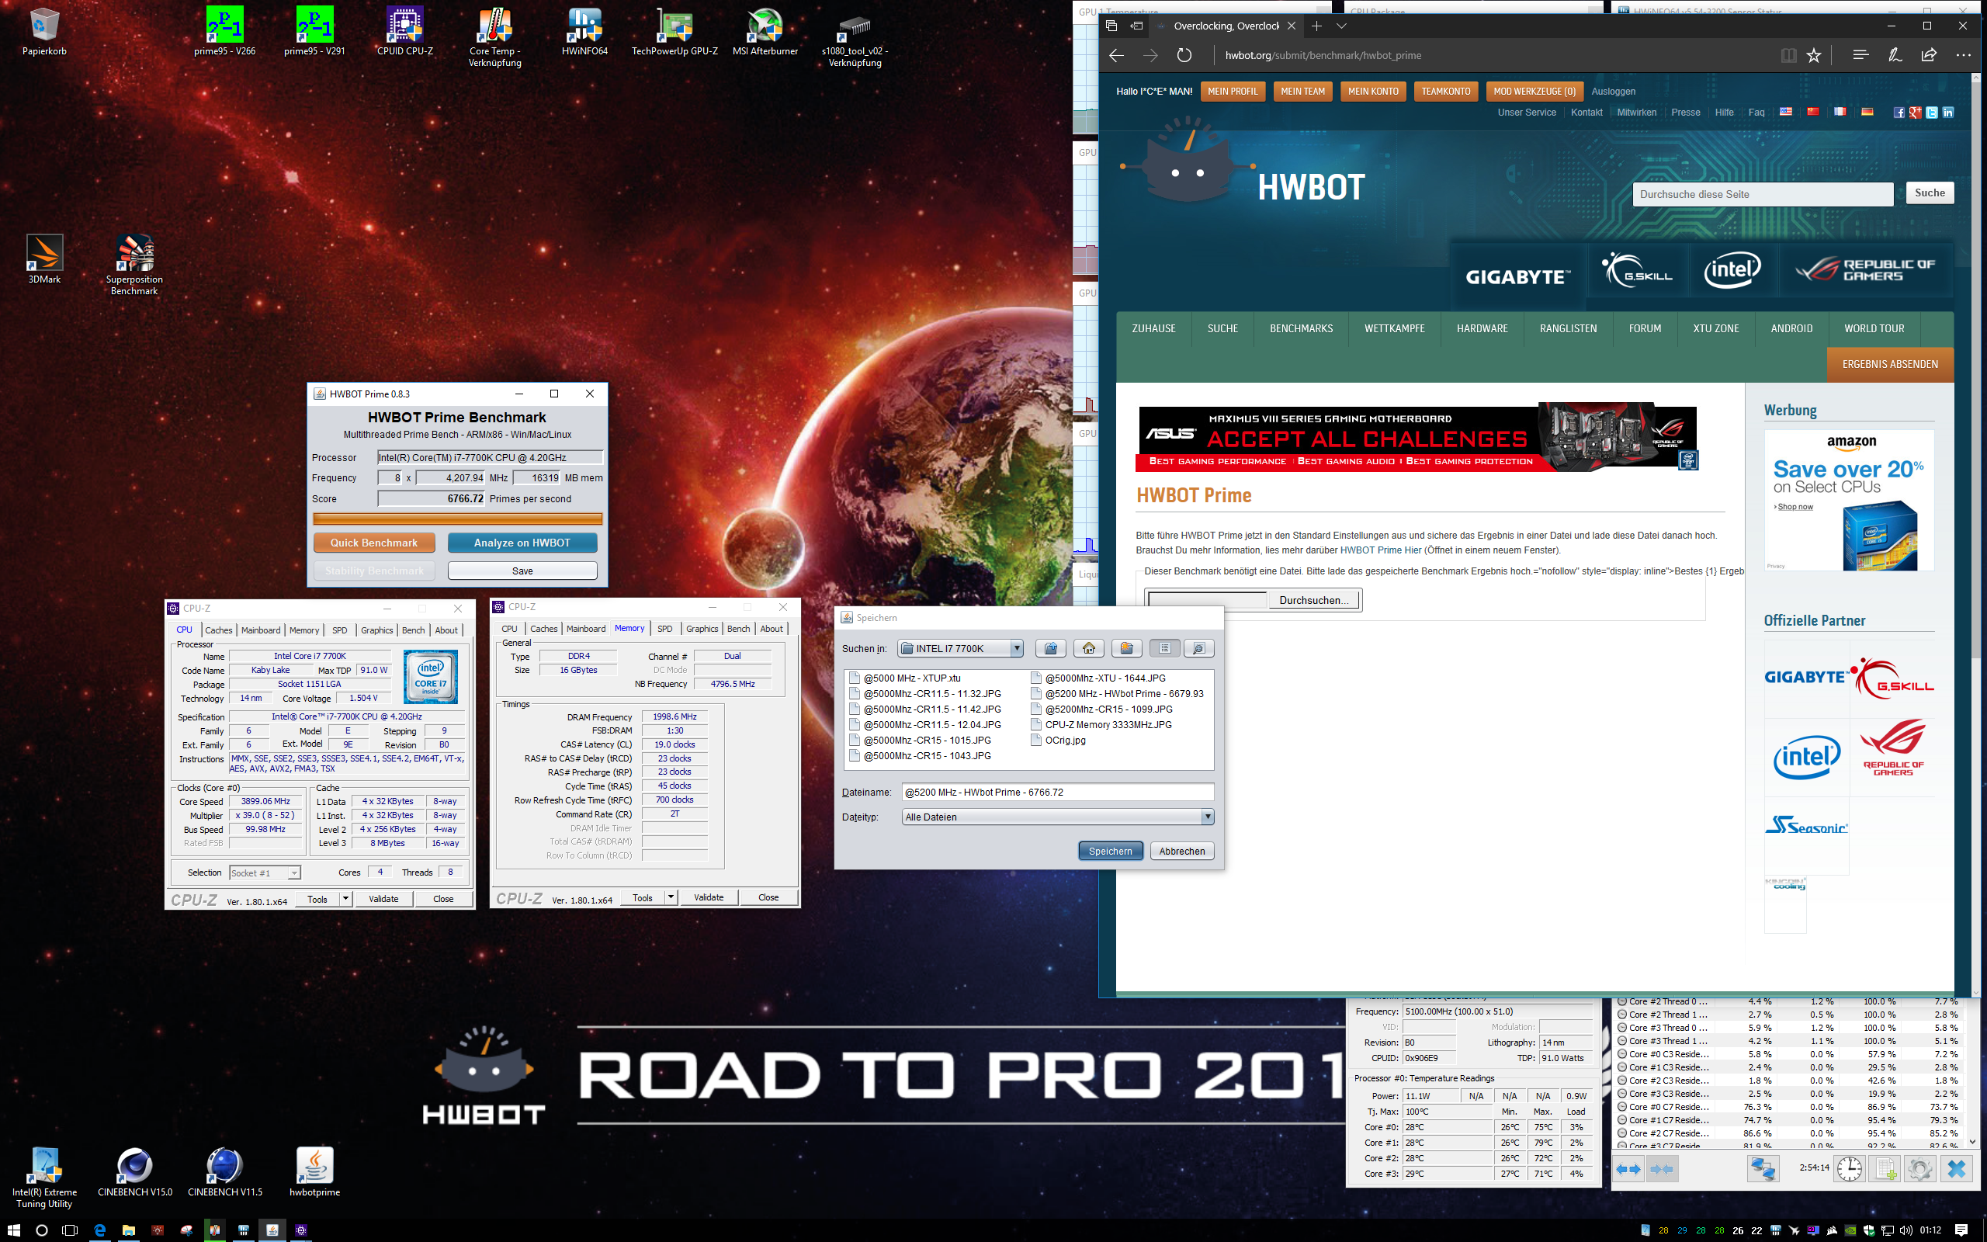Open Graphics tab in right CPU-Z window
Image resolution: width=1987 pixels, height=1242 pixels.
(702, 629)
